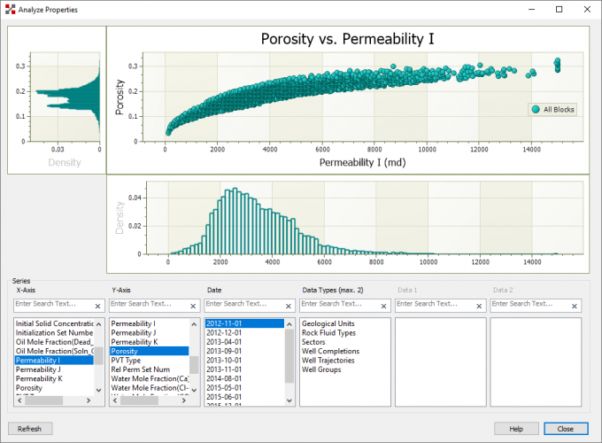Close the dialog with Close button
The width and height of the screenshot is (602, 443).
[x=566, y=429]
